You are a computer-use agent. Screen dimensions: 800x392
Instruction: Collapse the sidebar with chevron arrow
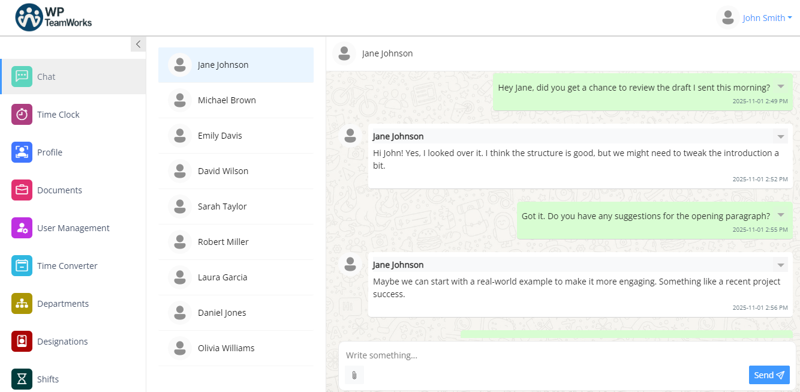[x=138, y=44]
